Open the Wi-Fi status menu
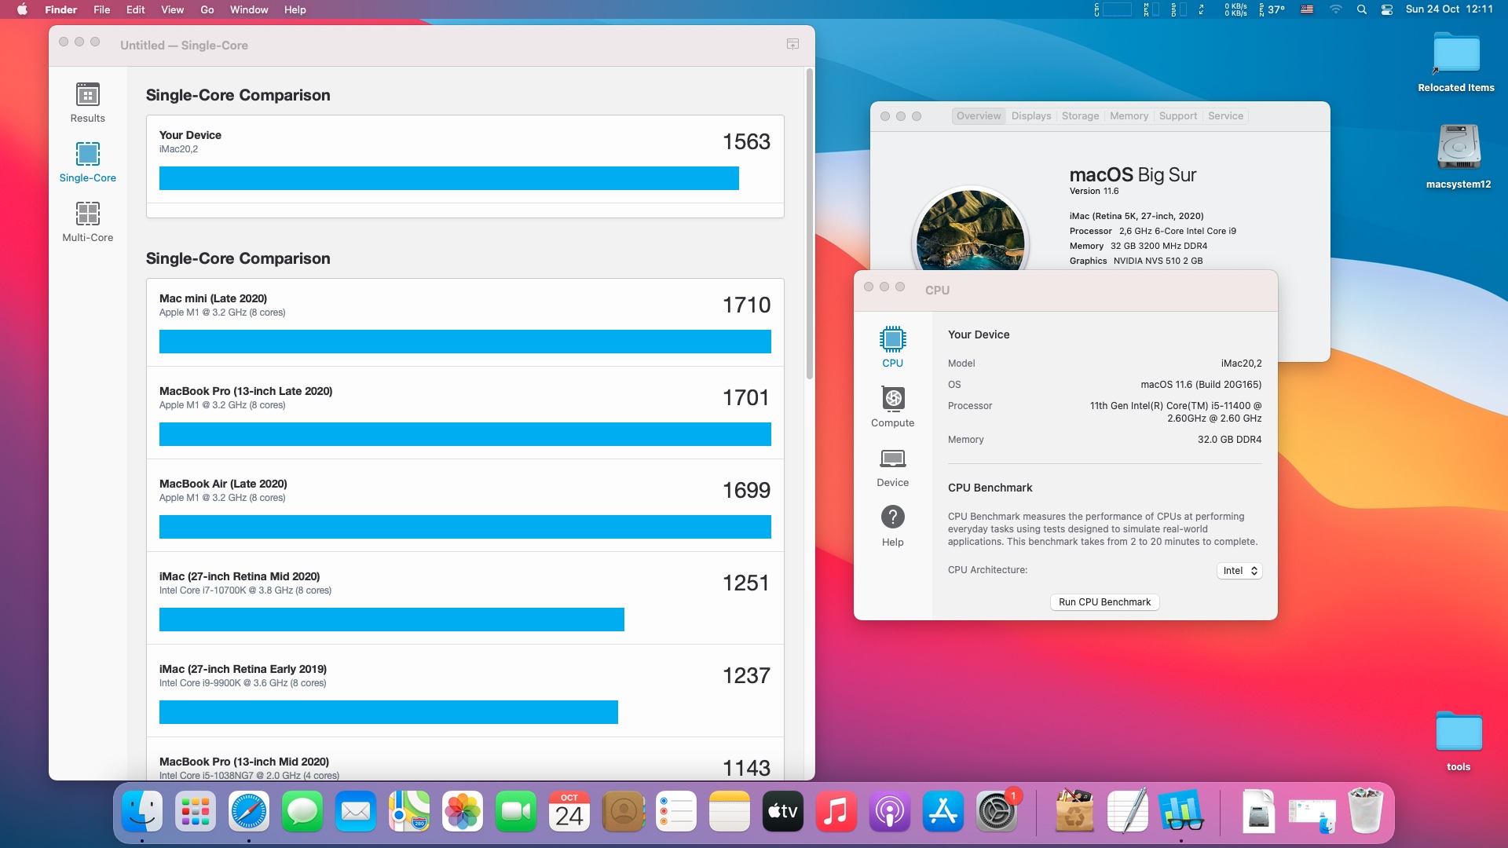Viewport: 1508px width, 848px height. (1335, 9)
